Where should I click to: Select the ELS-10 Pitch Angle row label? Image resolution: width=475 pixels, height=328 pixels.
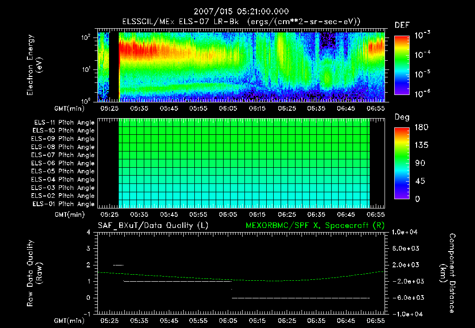pos(64,131)
